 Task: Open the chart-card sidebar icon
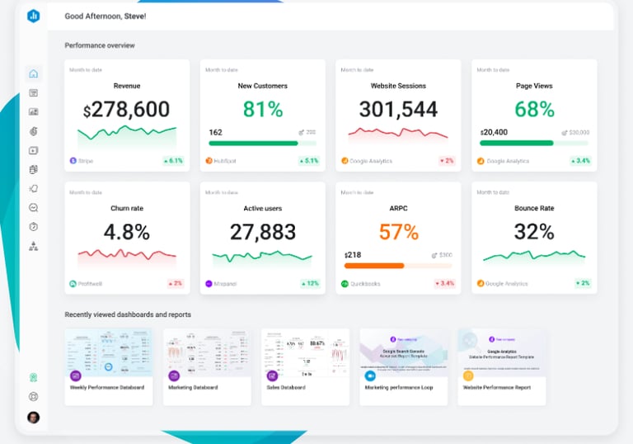34,112
